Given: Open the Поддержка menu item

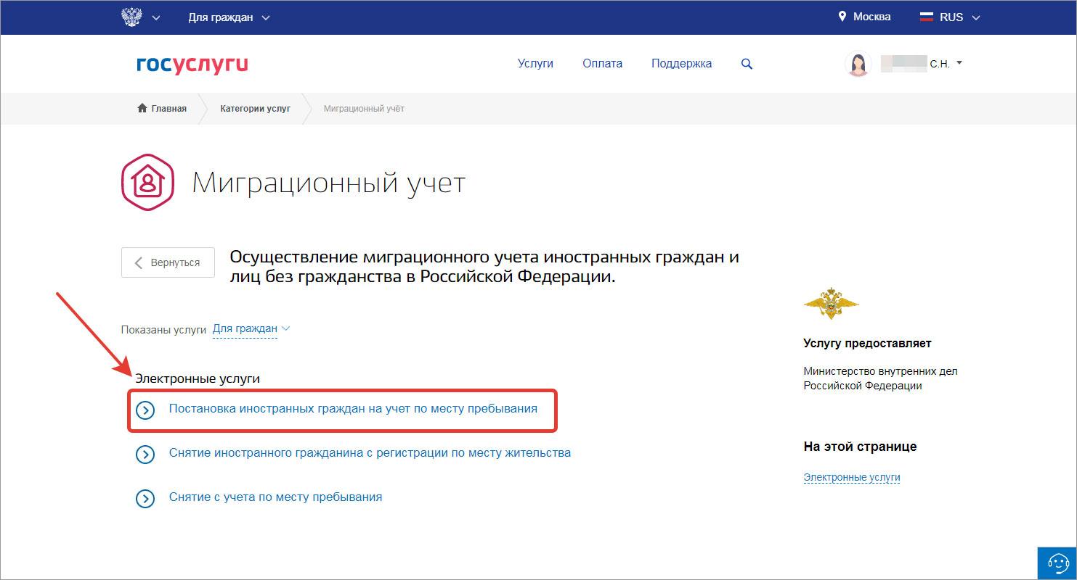Looking at the screenshot, I should pyautogui.click(x=681, y=64).
